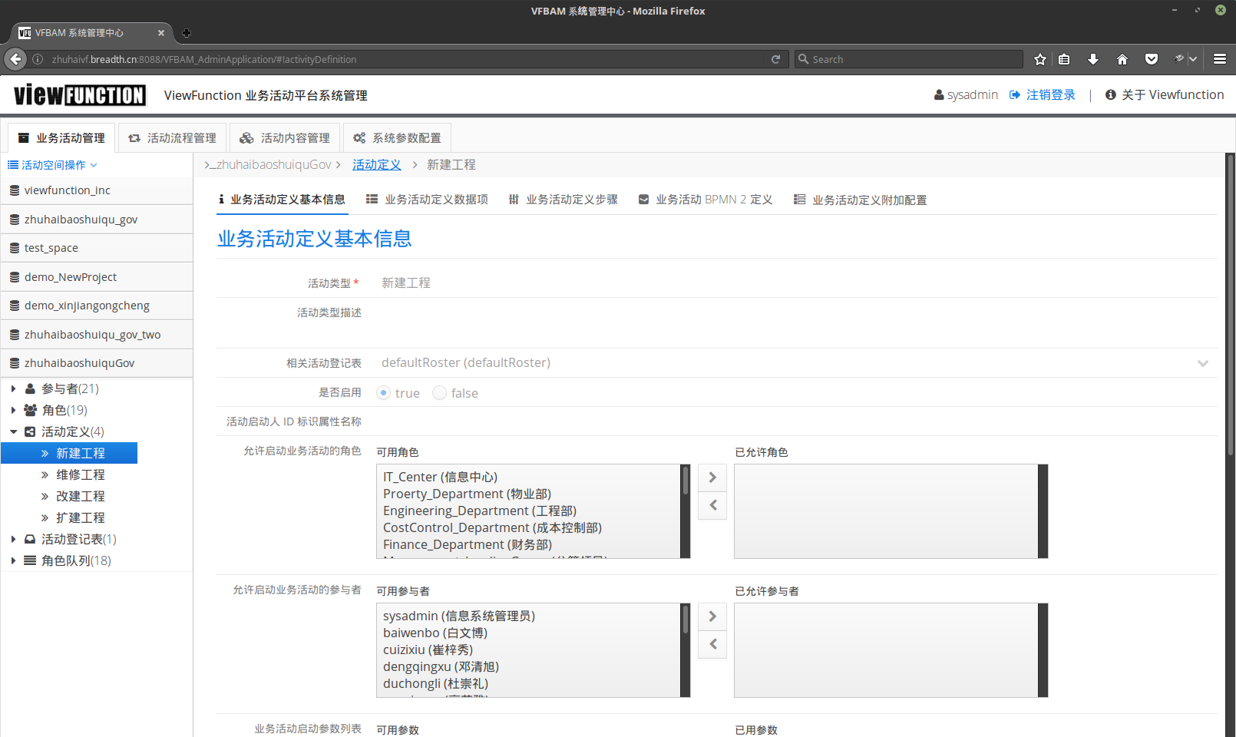Open the 活动空间操作 dropdown
The height and width of the screenshot is (737, 1236).
[x=52, y=165]
